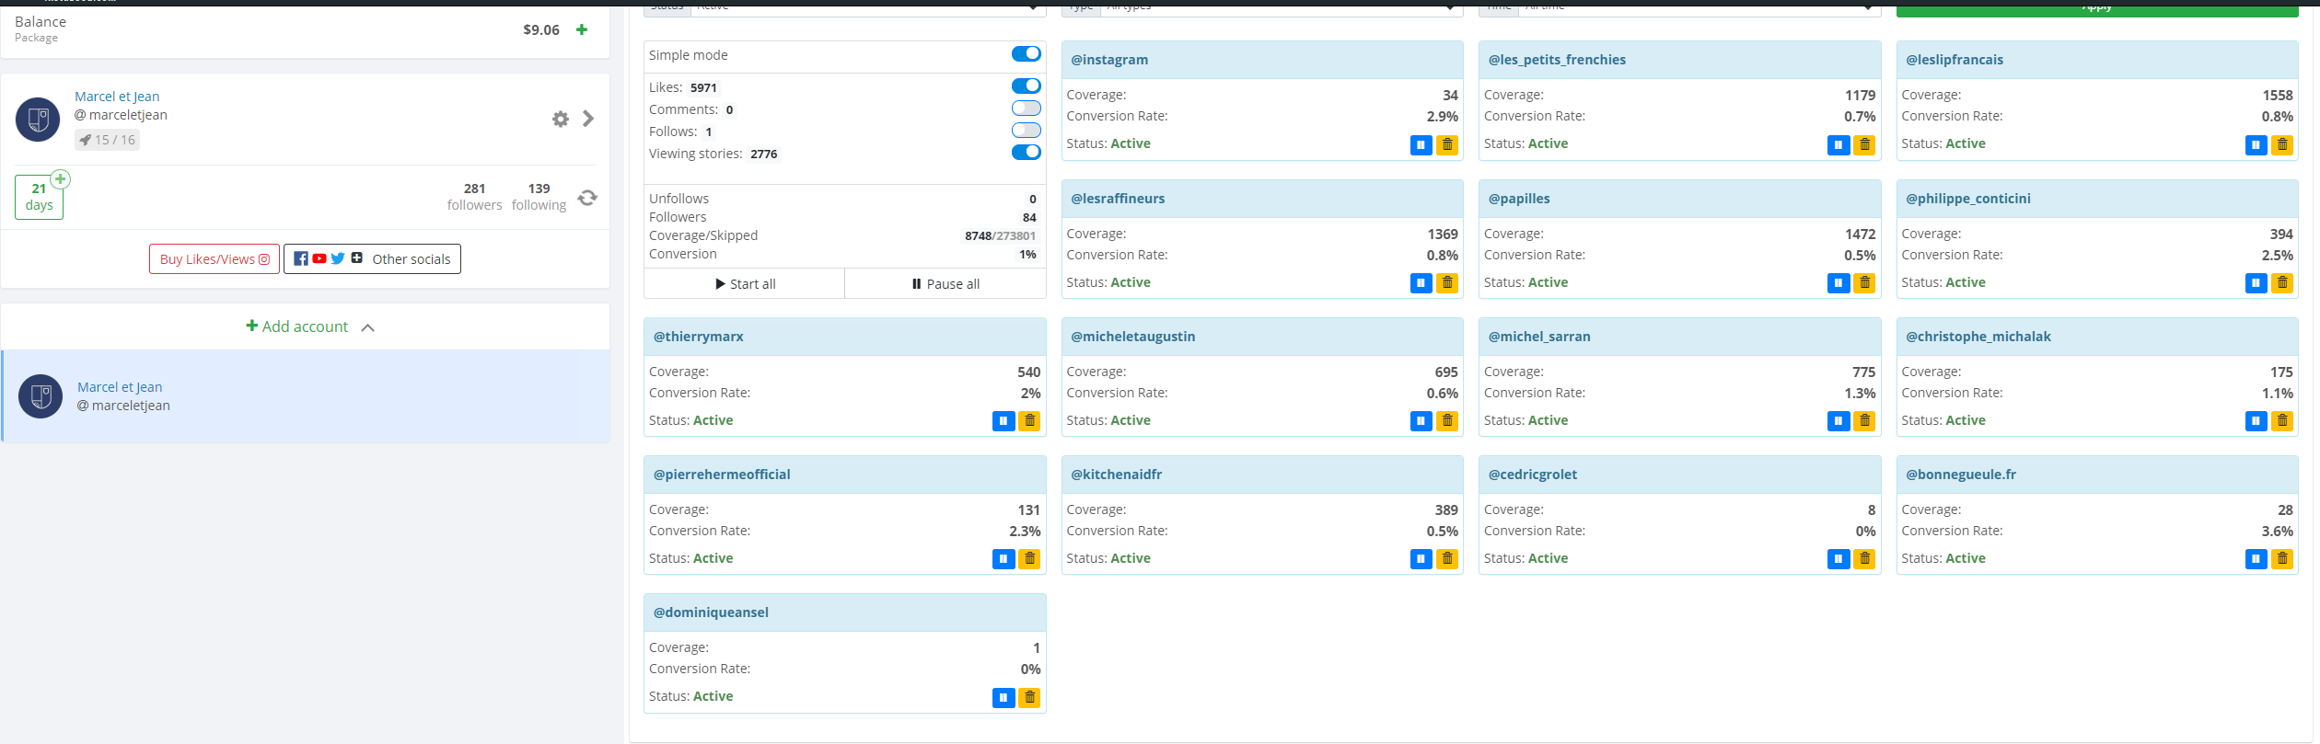Screen dimensions: 2320x744
Task: Click the 21 days remaining badge
Action: pyautogui.click(x=39, y=197)
